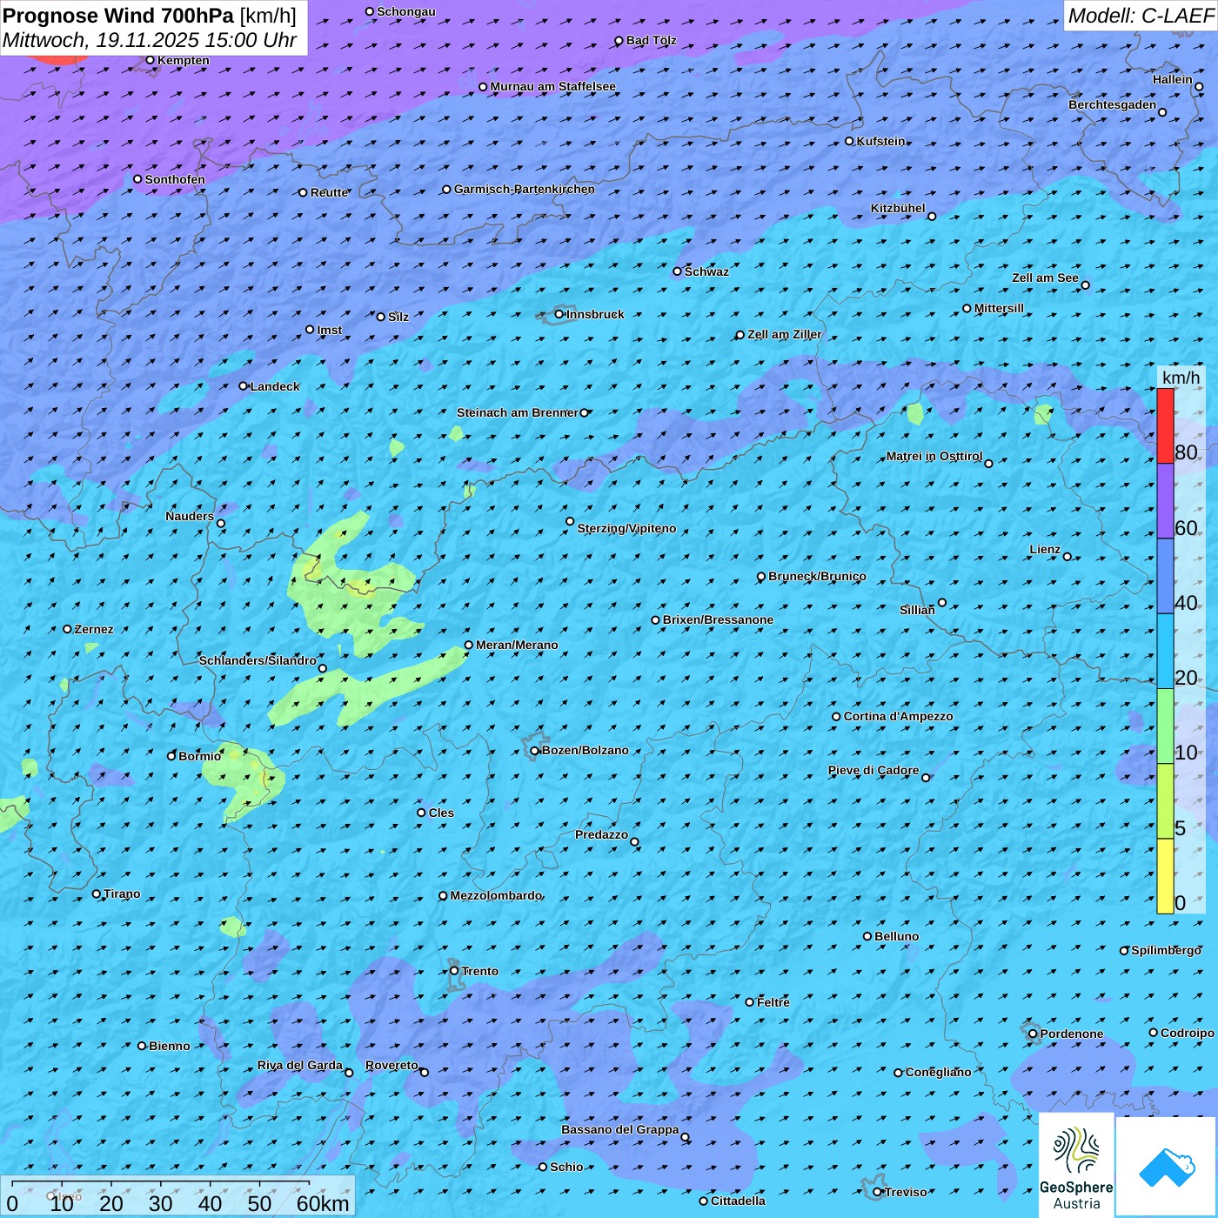Select the light blue 20–40 km/h legend color

1165,652
